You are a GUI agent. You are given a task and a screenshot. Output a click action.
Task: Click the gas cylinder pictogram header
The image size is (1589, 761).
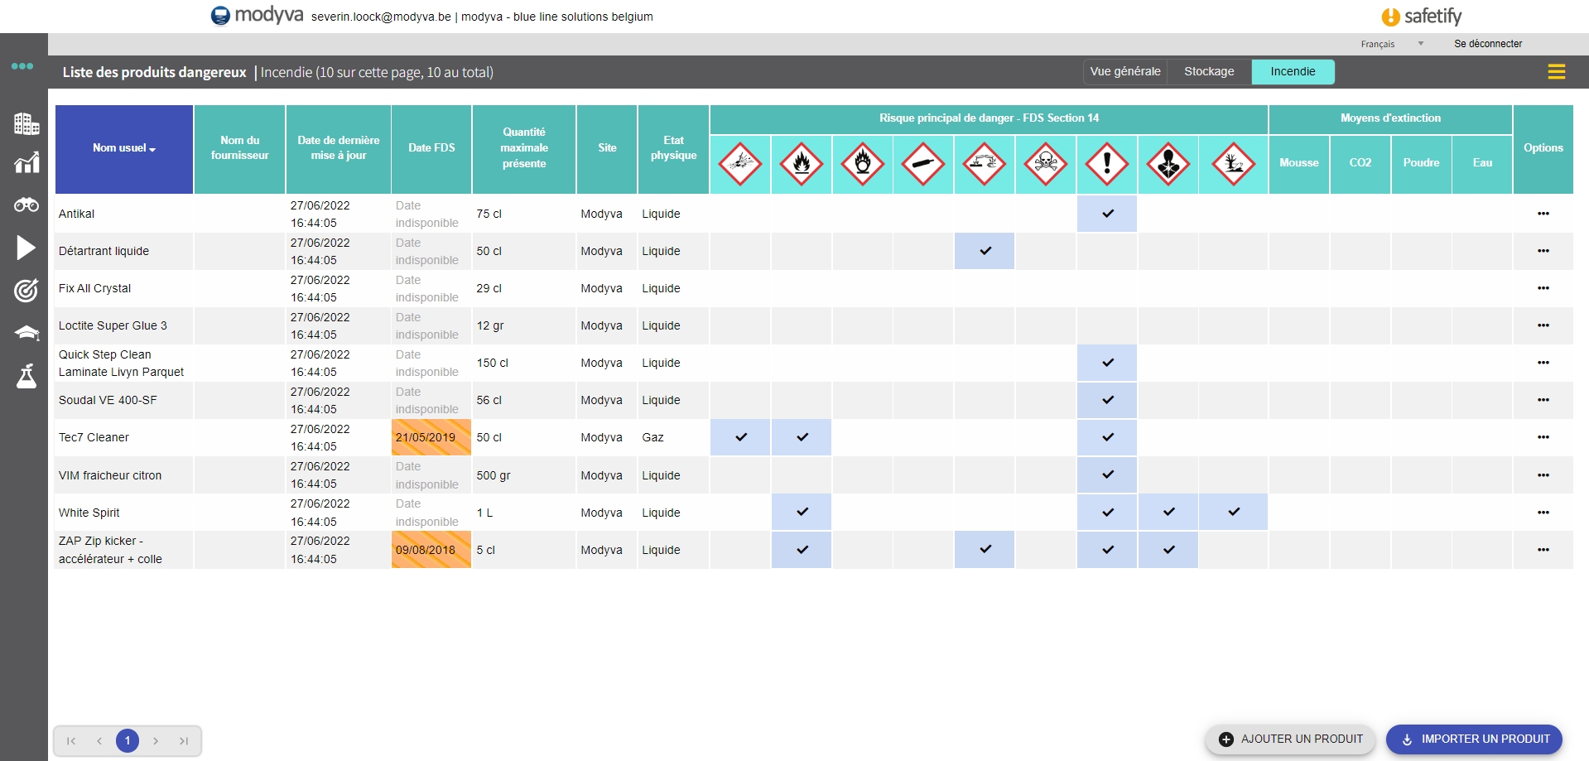pos(923,163)
